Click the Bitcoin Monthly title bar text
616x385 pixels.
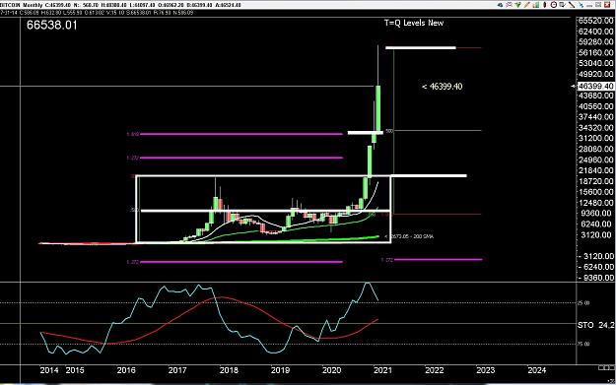click(x=21, y=5)
